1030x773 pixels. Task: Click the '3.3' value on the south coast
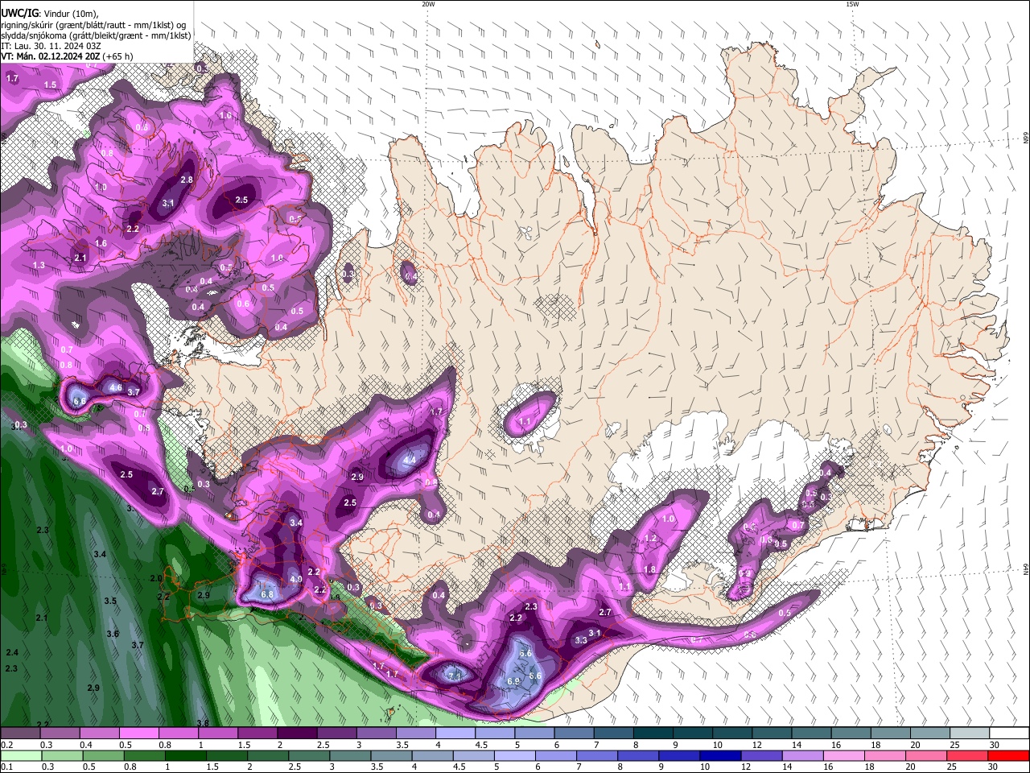[581, 640]
